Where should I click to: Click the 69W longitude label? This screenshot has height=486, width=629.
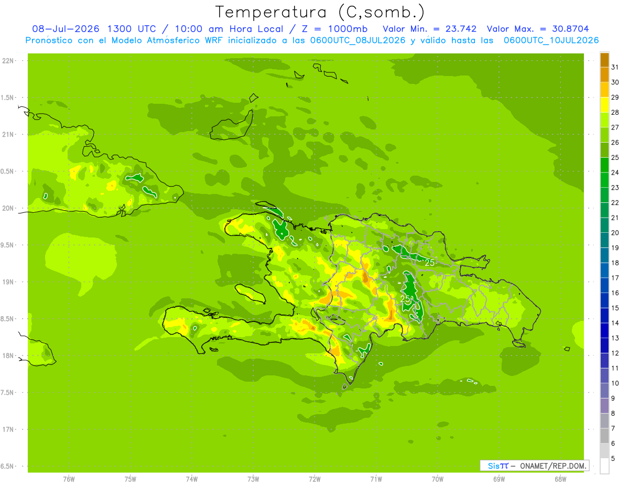point(499,479)
